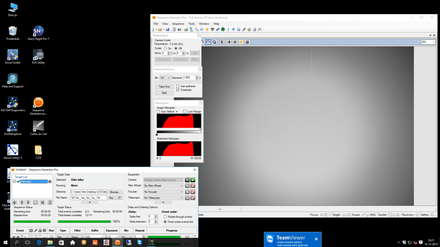Enable the Use subframe checkbox
The image size is (440, 247).
coord(177,86)
